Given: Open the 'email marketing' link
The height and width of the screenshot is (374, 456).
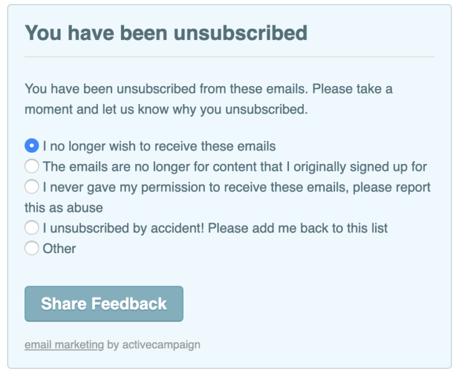Looking at the screenshot, I should click(64, 345).
